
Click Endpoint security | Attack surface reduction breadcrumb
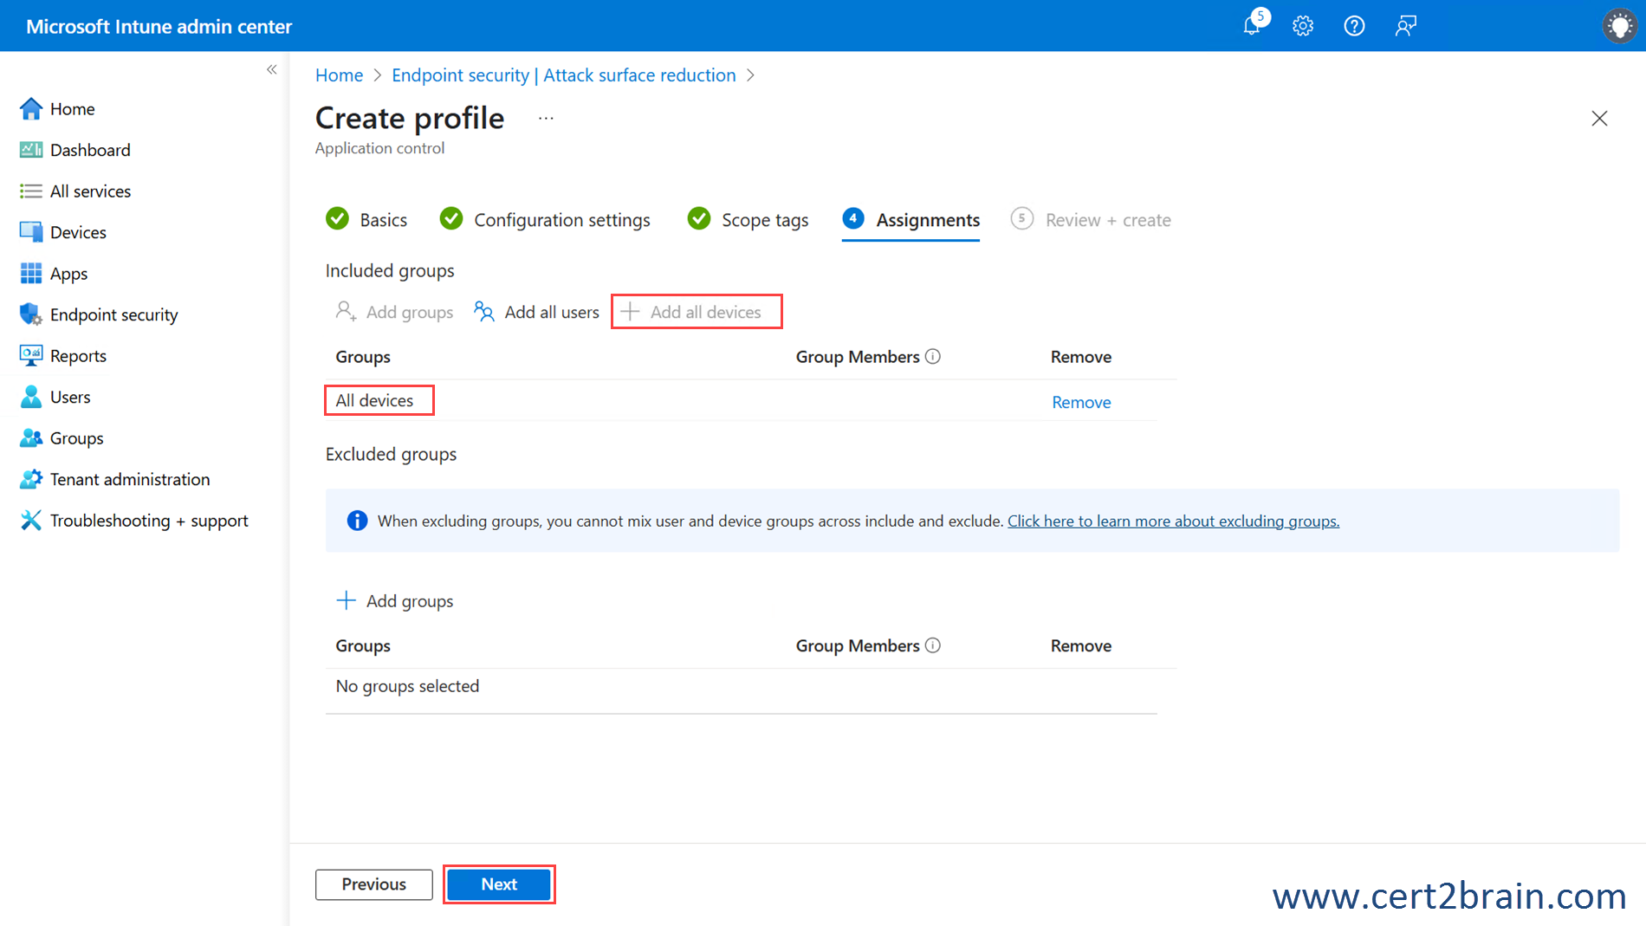pos(564,75)
